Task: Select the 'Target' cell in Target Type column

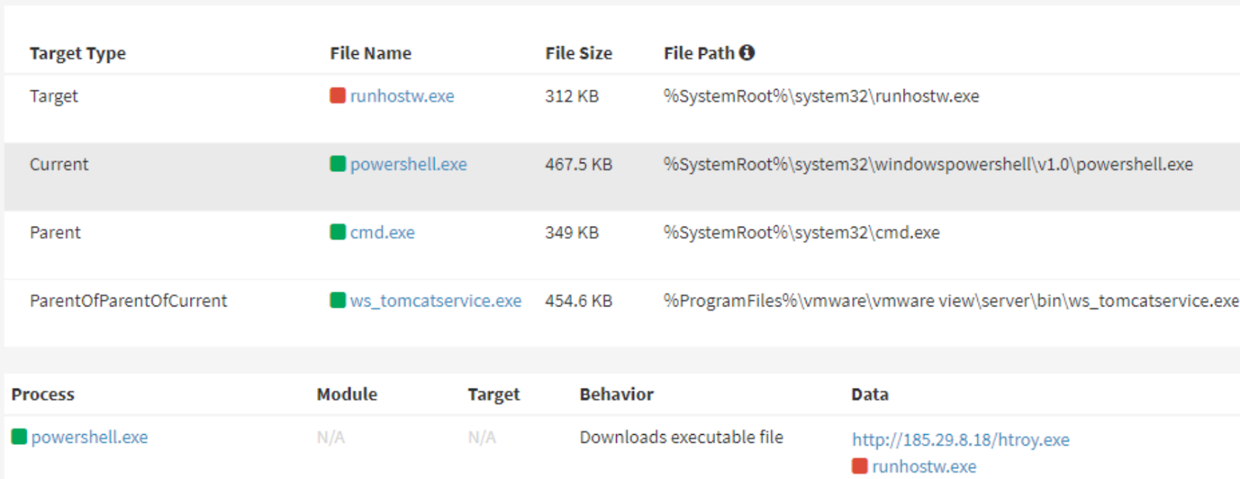Action: (x=53, y=96)
